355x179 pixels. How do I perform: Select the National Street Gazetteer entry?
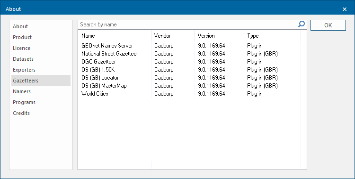tap(189, 54)
